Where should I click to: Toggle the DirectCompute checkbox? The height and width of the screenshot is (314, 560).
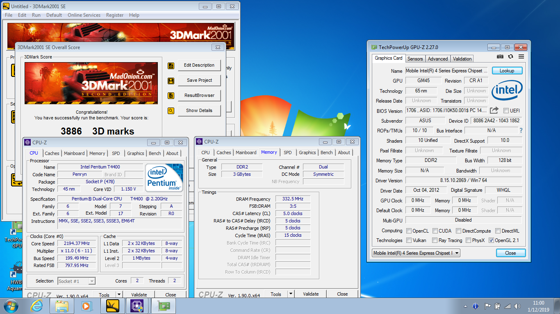(459, 231)
